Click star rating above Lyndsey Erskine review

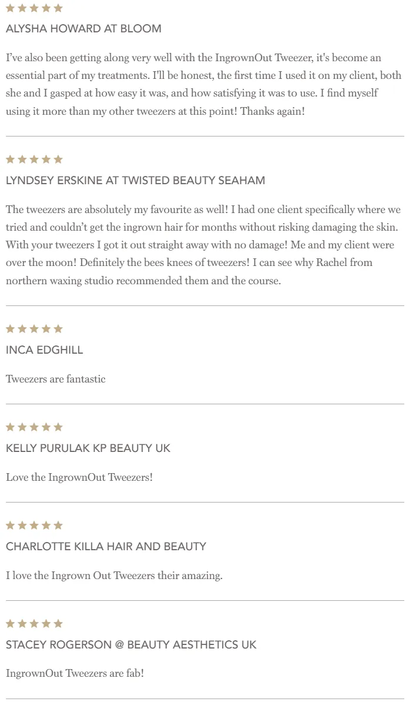coord(34,159)
